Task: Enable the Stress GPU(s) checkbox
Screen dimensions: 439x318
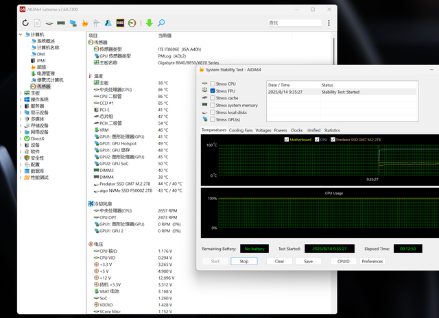Action: (x=213, y=119)
